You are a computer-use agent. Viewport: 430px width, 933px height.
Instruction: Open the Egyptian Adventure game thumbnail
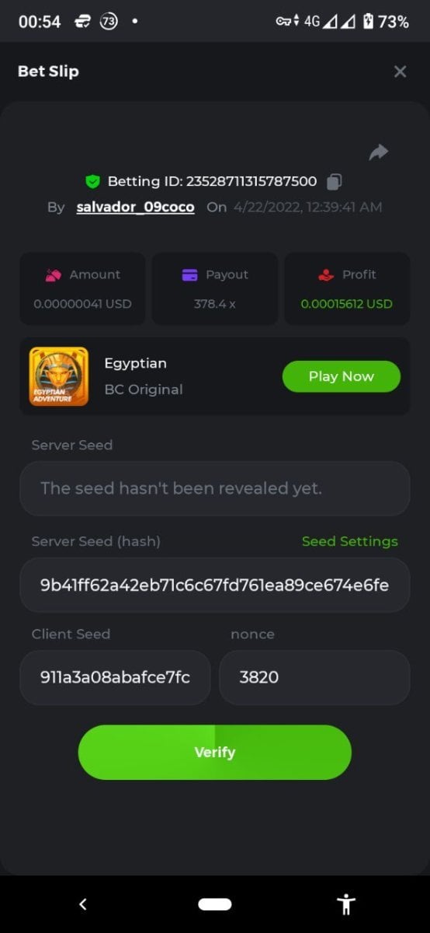point(59,376)
